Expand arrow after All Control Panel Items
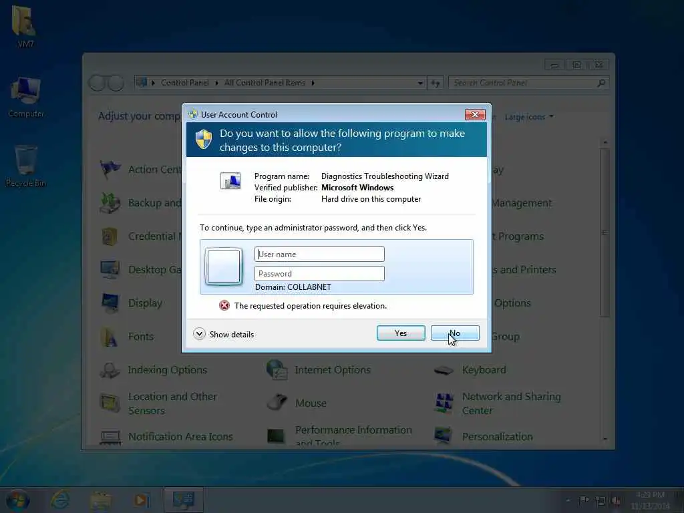This screenshot has height=513, width=684. [x=313, y=83]
